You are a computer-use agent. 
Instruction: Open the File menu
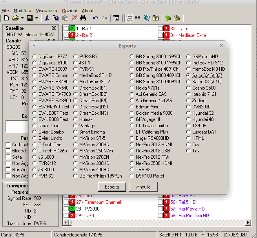pos(5,11)
